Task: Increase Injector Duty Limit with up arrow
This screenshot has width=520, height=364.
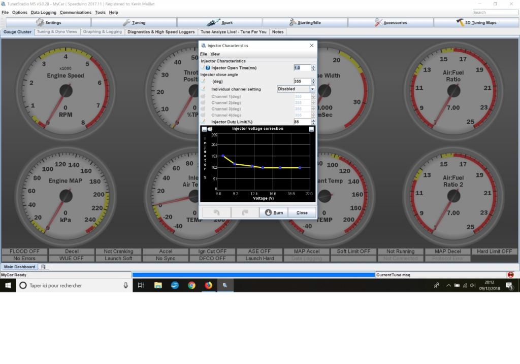Action: coord(313,120)
